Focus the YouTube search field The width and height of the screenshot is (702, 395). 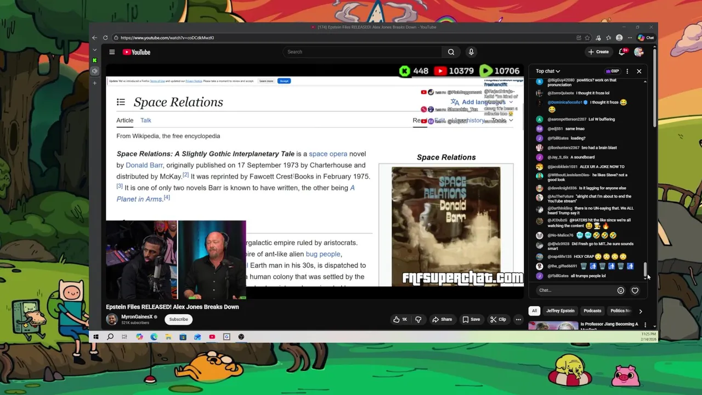(x=362, y=52)
